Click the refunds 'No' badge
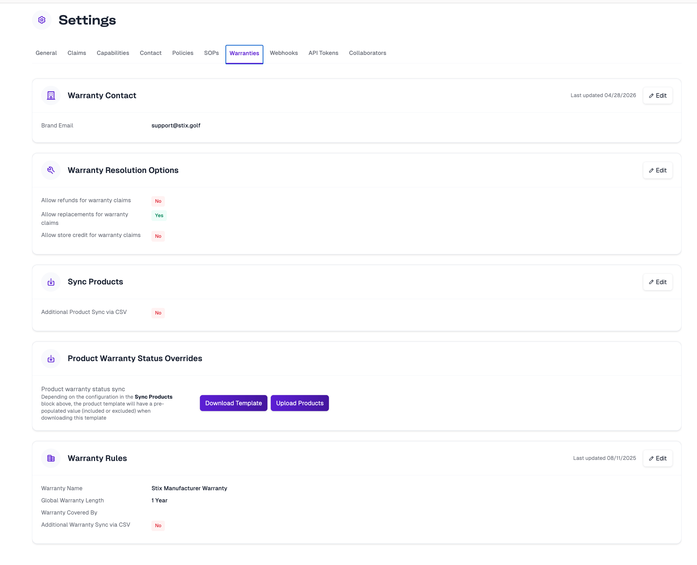Image resolution: width=697 pixels, height=565 pixels. 158,201
